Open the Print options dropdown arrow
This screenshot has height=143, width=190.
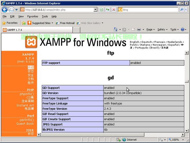(x=143, y=29)
